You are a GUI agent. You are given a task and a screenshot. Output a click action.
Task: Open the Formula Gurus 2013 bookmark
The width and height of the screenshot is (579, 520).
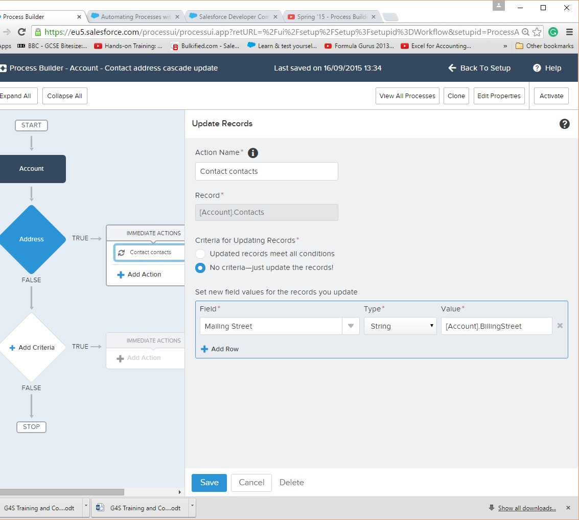[359, 46]
